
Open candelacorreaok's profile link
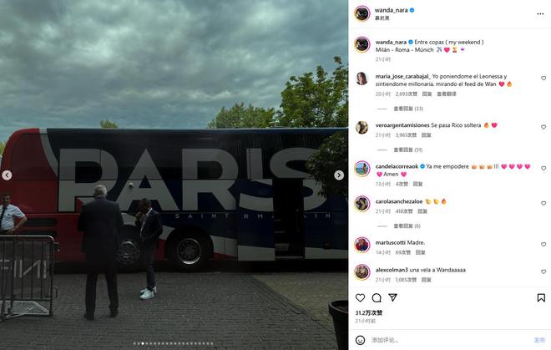[397, 166]
